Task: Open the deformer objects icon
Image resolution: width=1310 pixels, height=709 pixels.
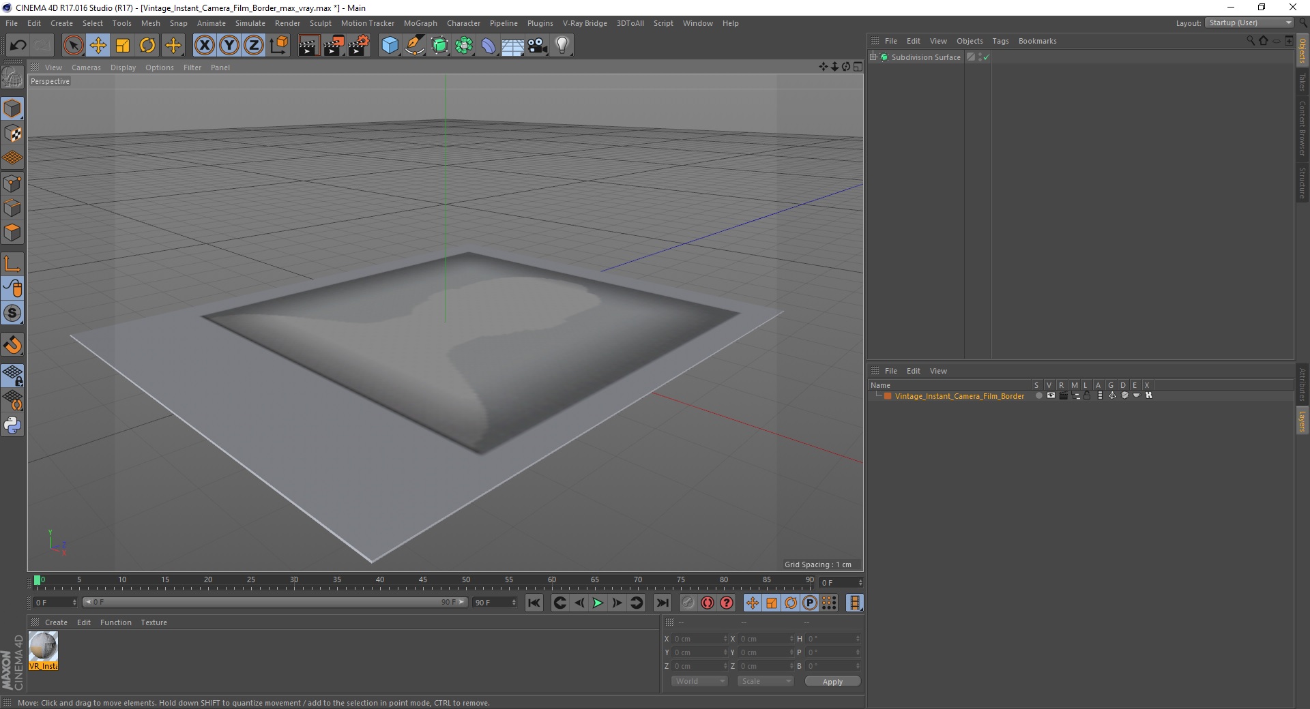Action: pos(489,46)
